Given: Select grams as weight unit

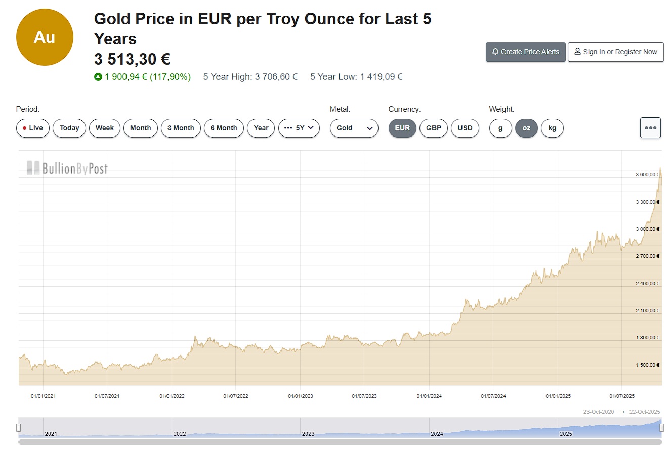Looking at the screenshot, I should [500, 128].
